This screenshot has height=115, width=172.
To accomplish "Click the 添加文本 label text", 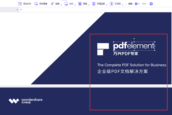I will point(27,4).
